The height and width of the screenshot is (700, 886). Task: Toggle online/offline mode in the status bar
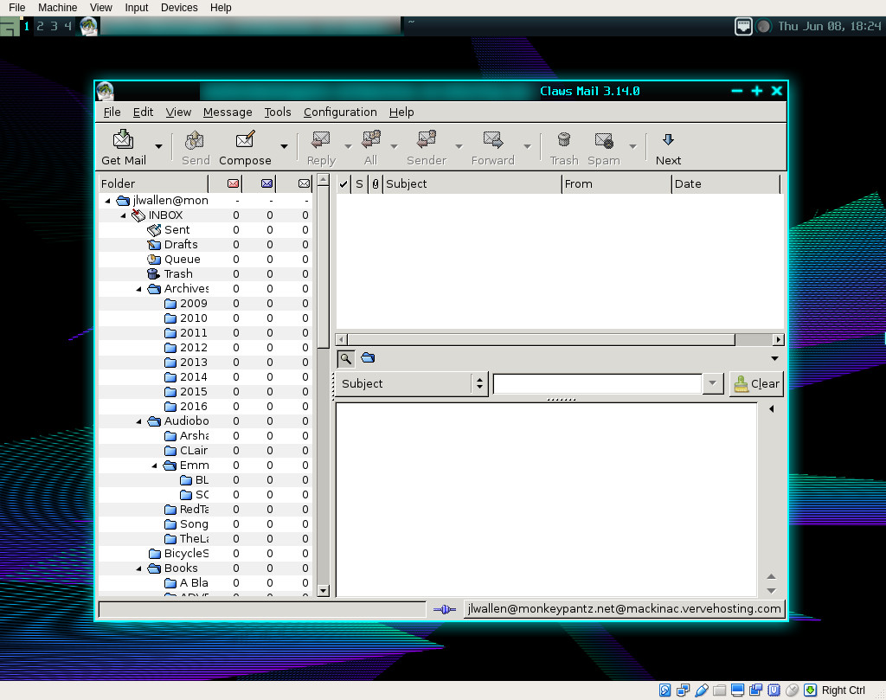pyautogui.click(x=445, y=609)
